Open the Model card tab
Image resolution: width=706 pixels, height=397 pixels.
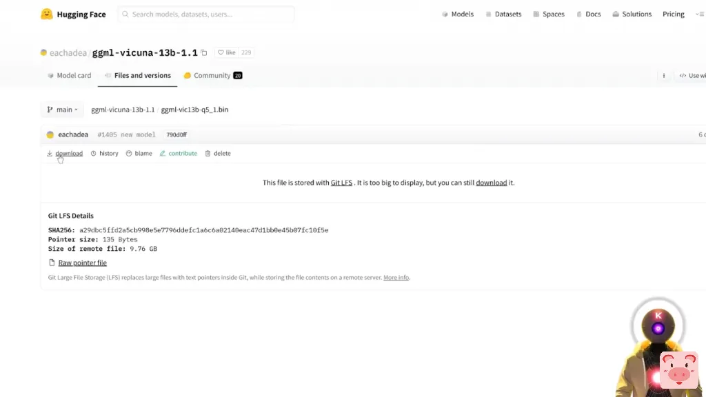70,76
